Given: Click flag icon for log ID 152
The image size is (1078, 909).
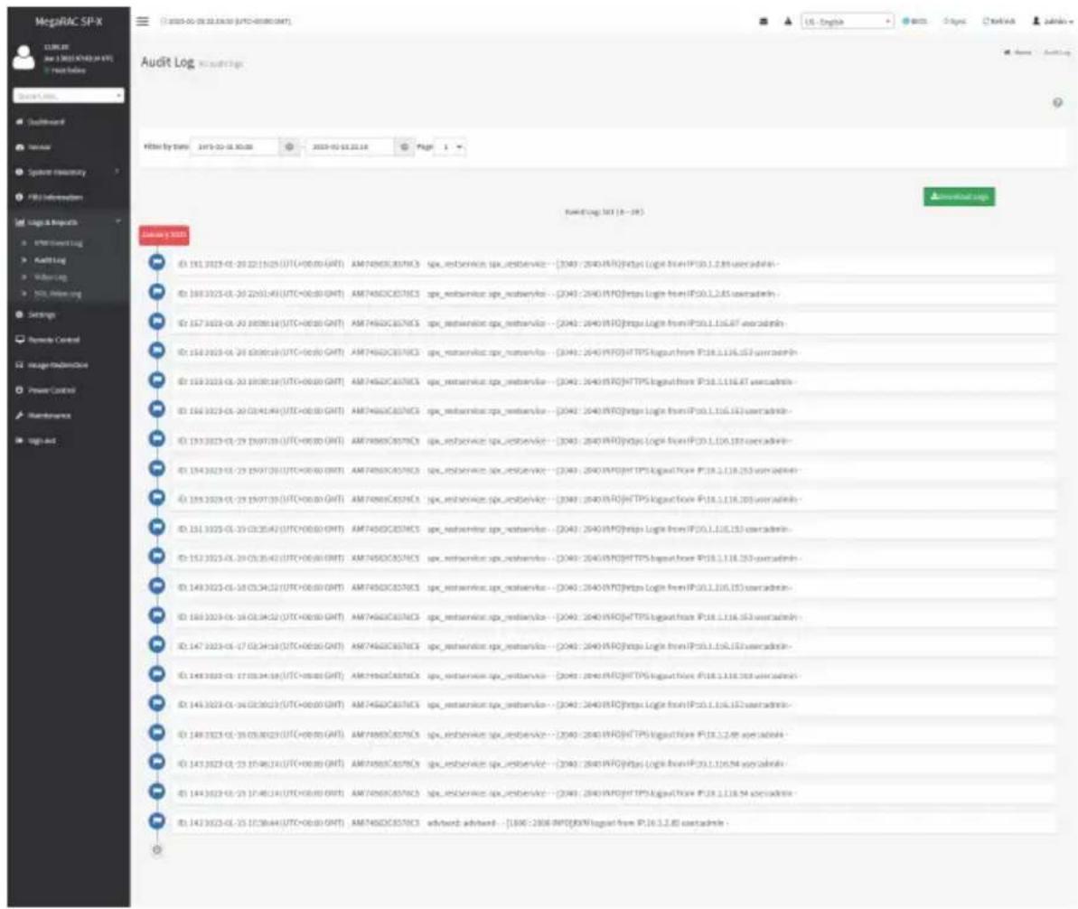Looking at the screenshot, I should click(x=156, y=557).
